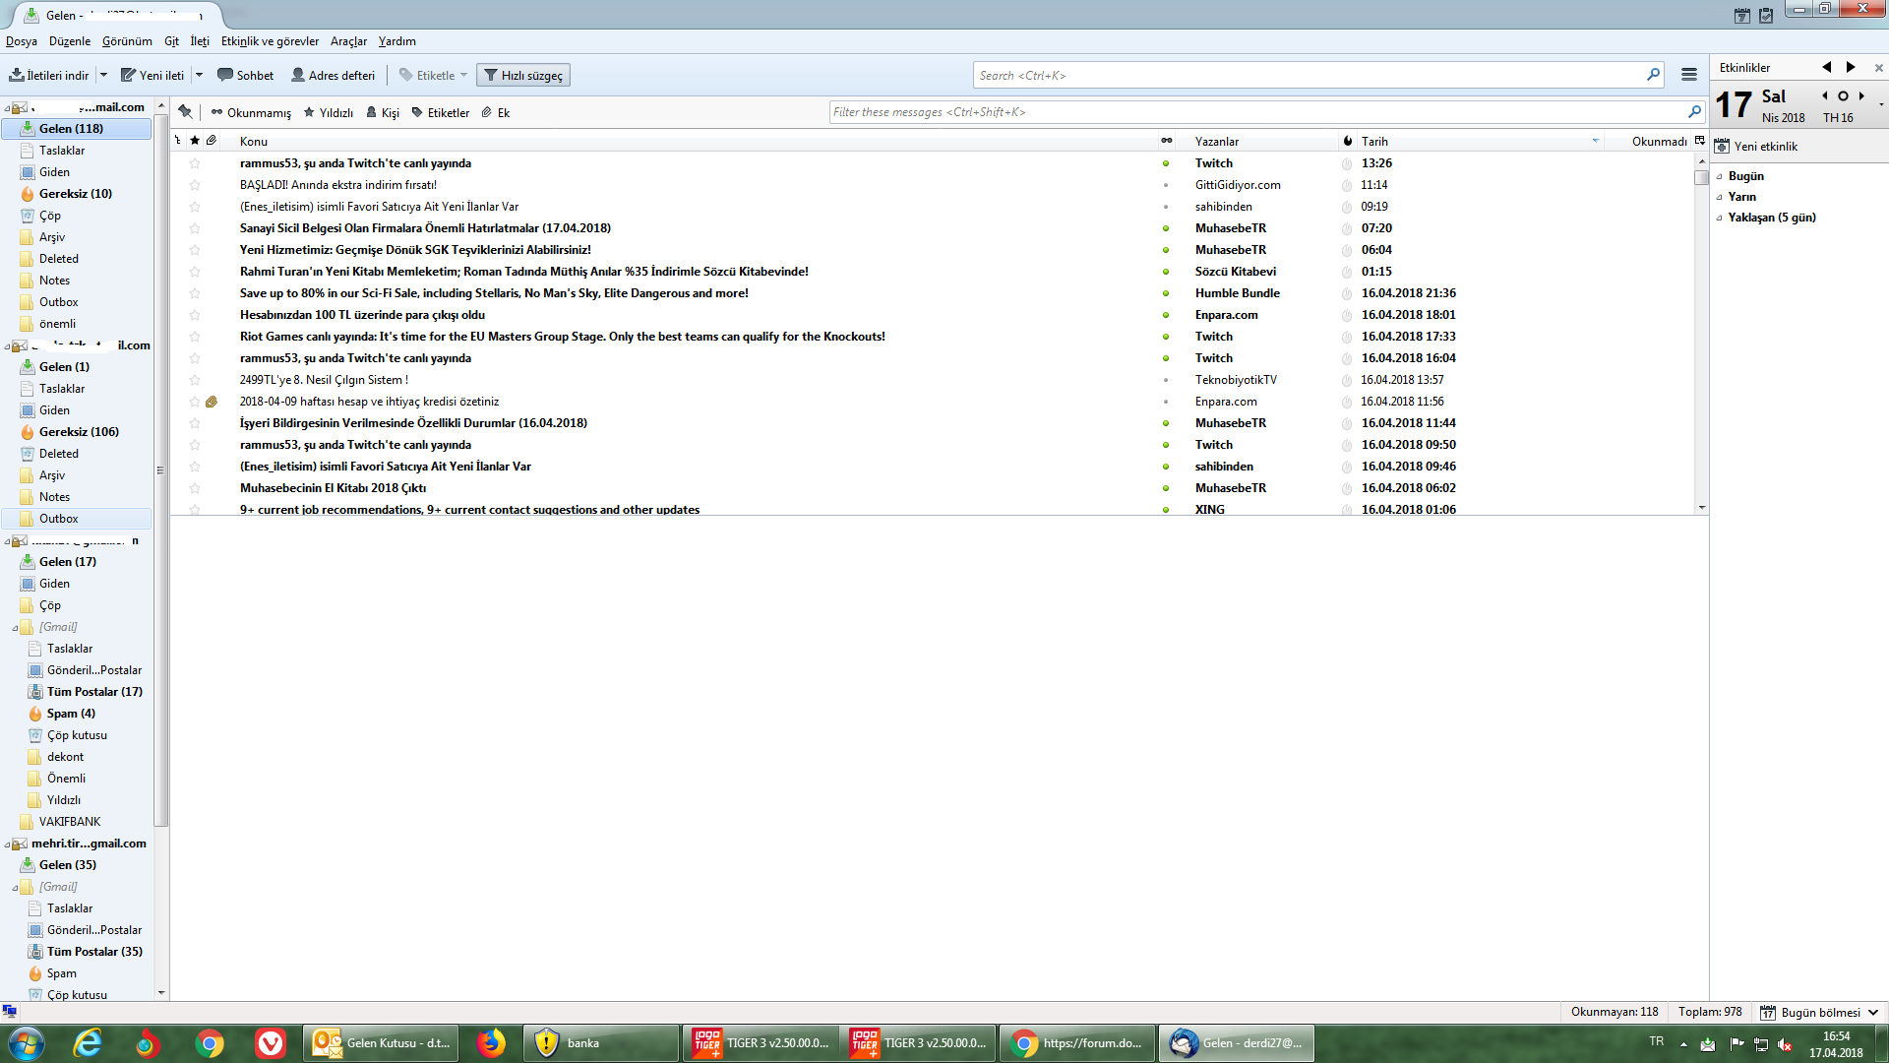
Task: Sort by star column header icon
Action: [x=195, y=141]
